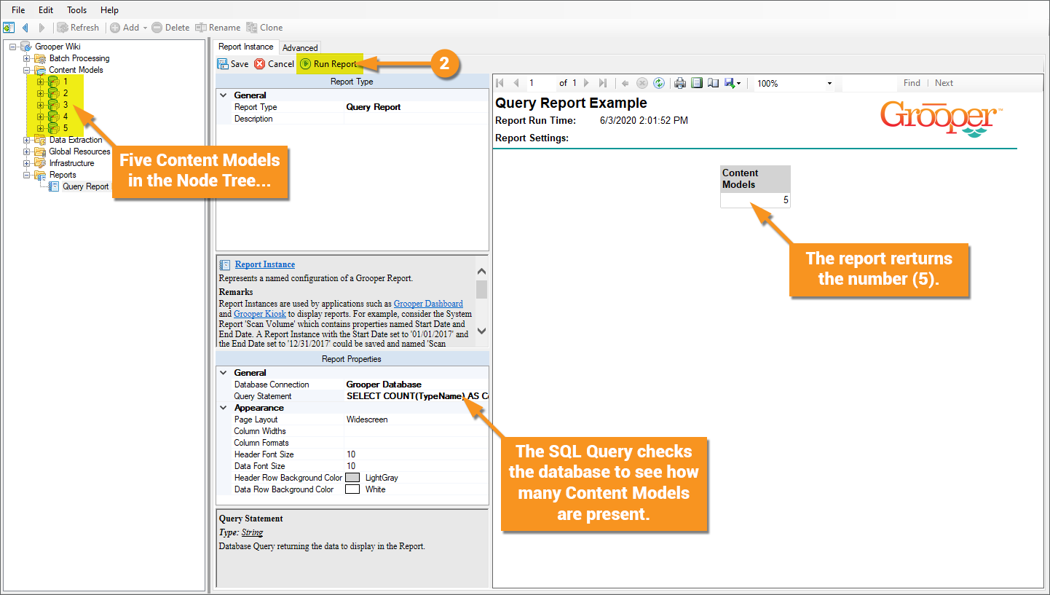Collapse General section under Report Type

click(x=224, y=95)
